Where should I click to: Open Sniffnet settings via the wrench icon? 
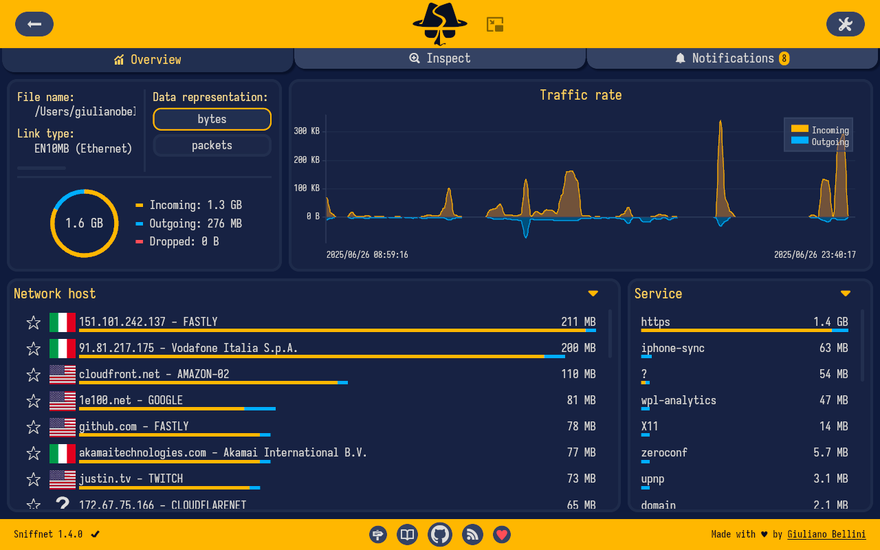pos(845,24)
